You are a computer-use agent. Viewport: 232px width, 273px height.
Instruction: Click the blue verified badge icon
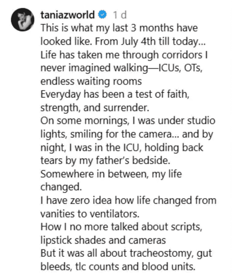pyautogui.click(x=103, y=15)
